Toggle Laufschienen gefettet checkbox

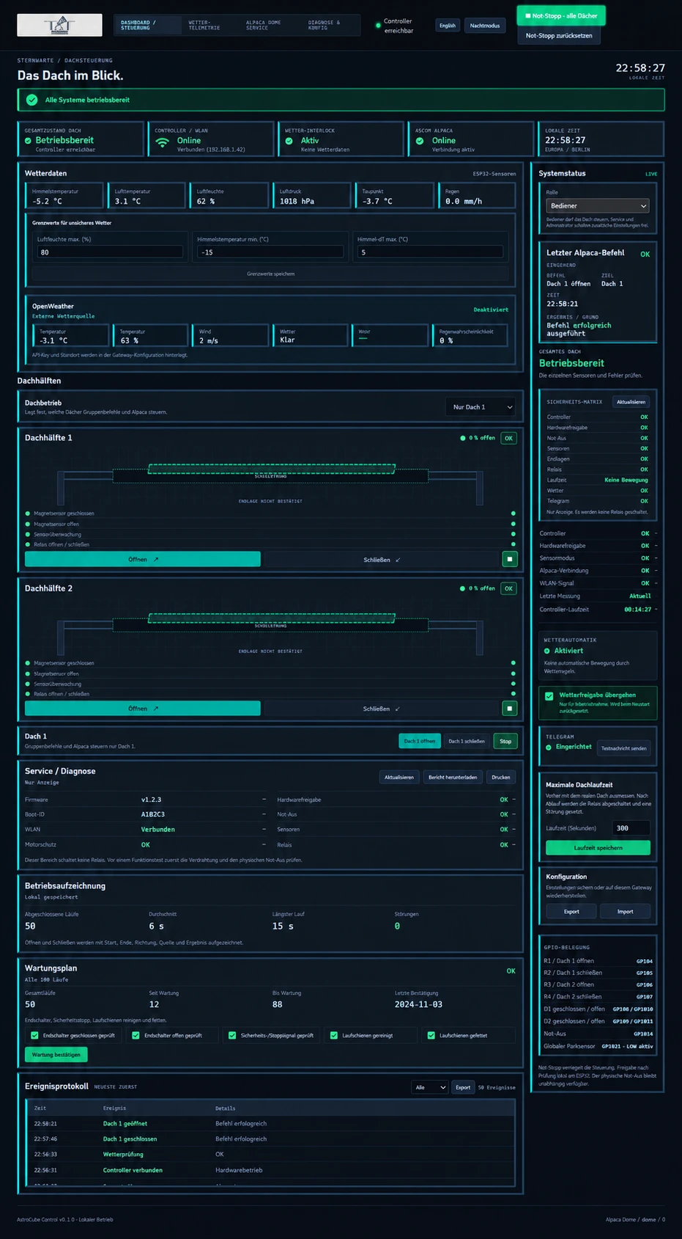coord(431,1036)
